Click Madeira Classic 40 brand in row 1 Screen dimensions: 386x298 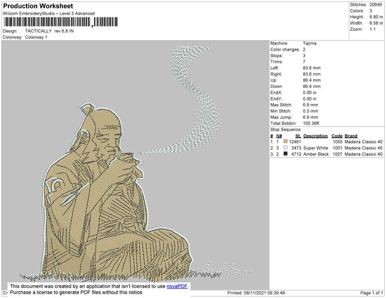coord(363,142)
